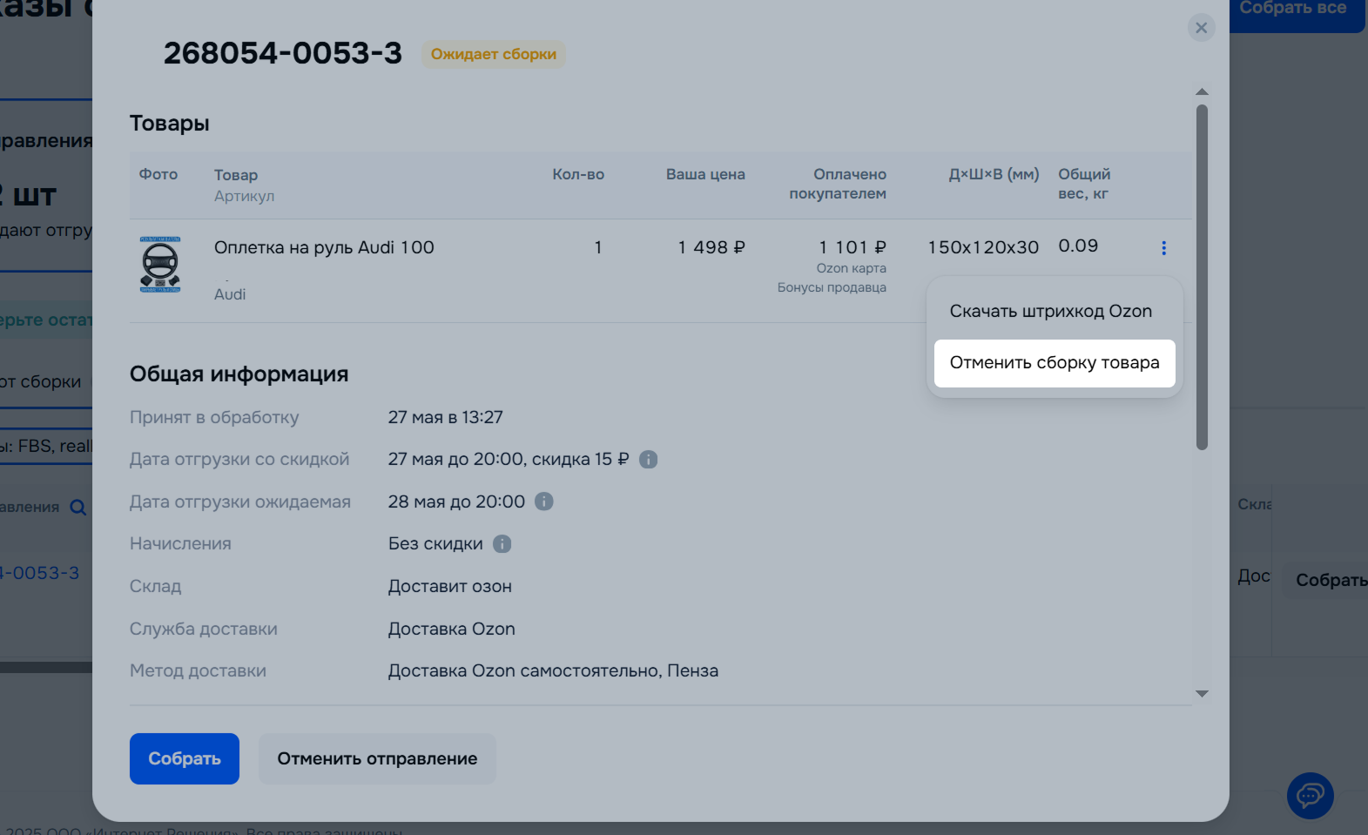Click Отменить отправление button

[377, 758]
